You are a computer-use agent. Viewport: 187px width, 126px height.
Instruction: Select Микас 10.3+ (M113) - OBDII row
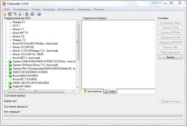28,54
